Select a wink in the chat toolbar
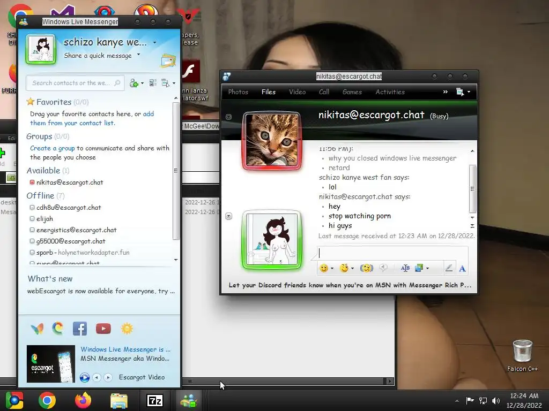 pos(345,268)
